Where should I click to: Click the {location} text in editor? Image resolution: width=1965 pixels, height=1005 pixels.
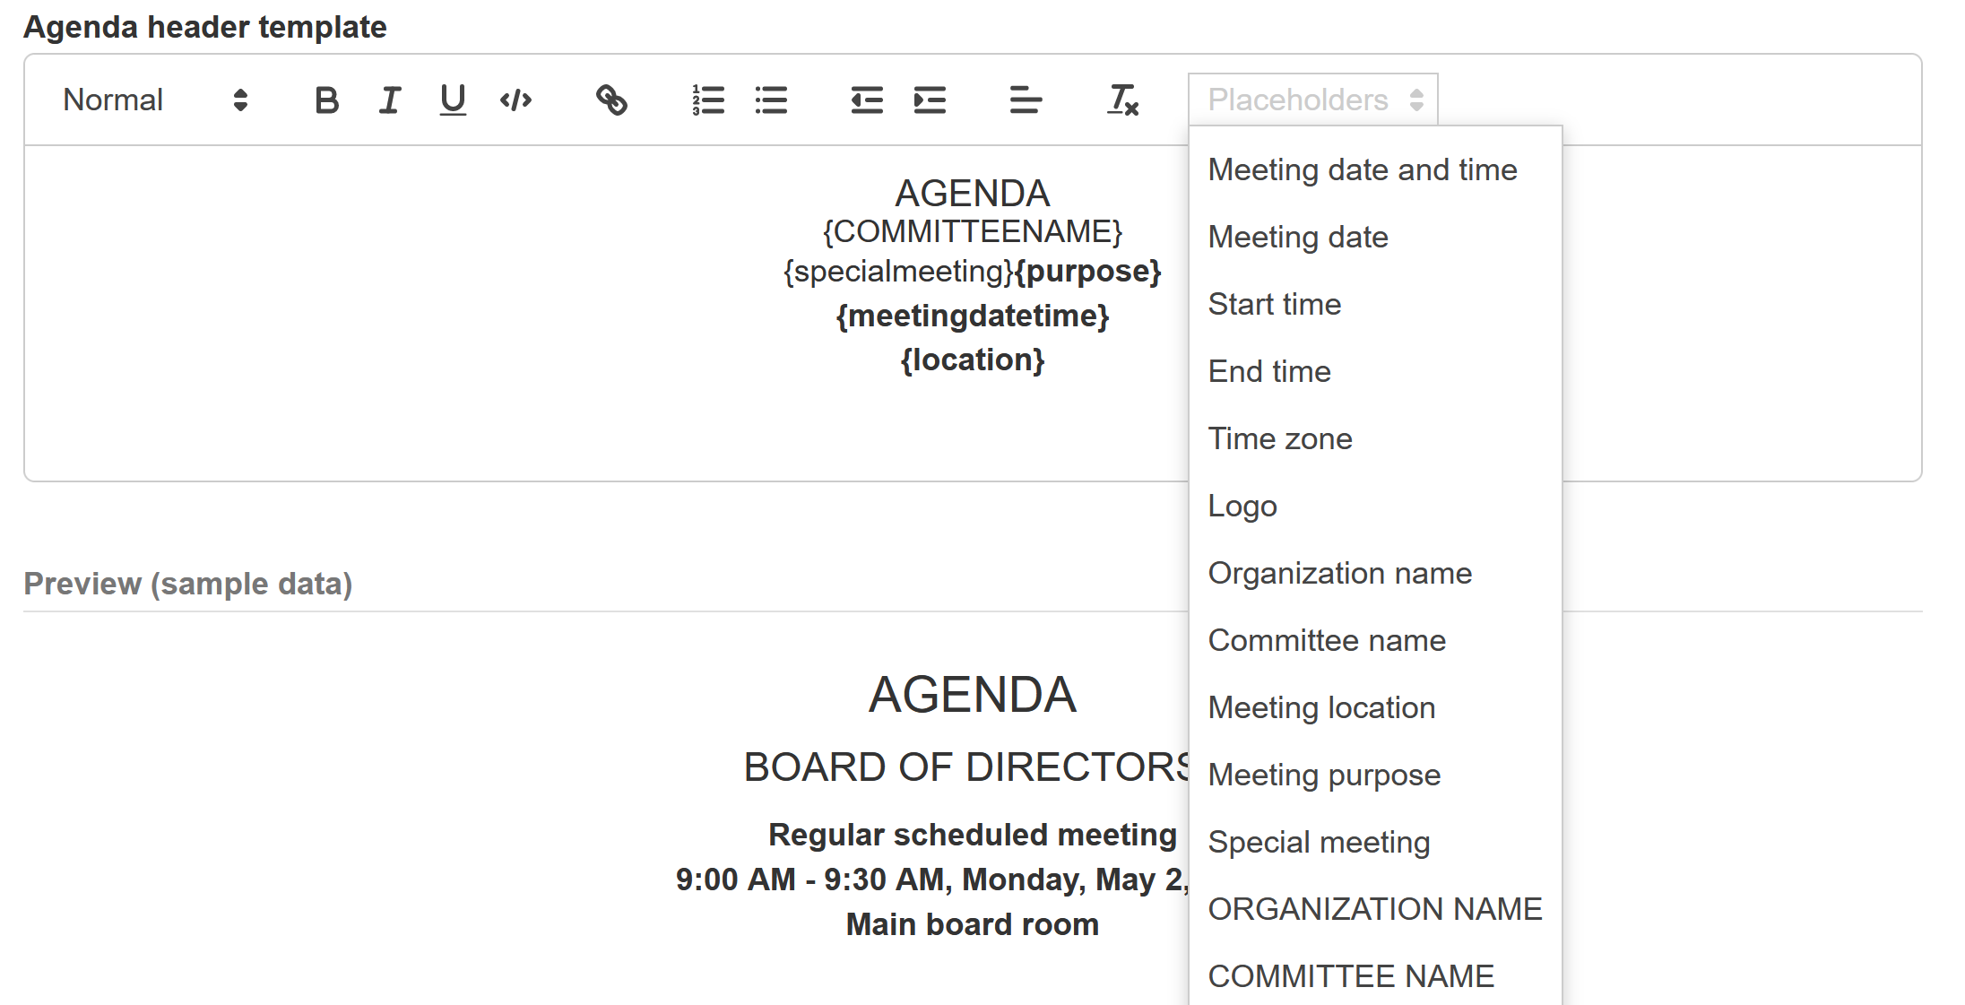973,360
